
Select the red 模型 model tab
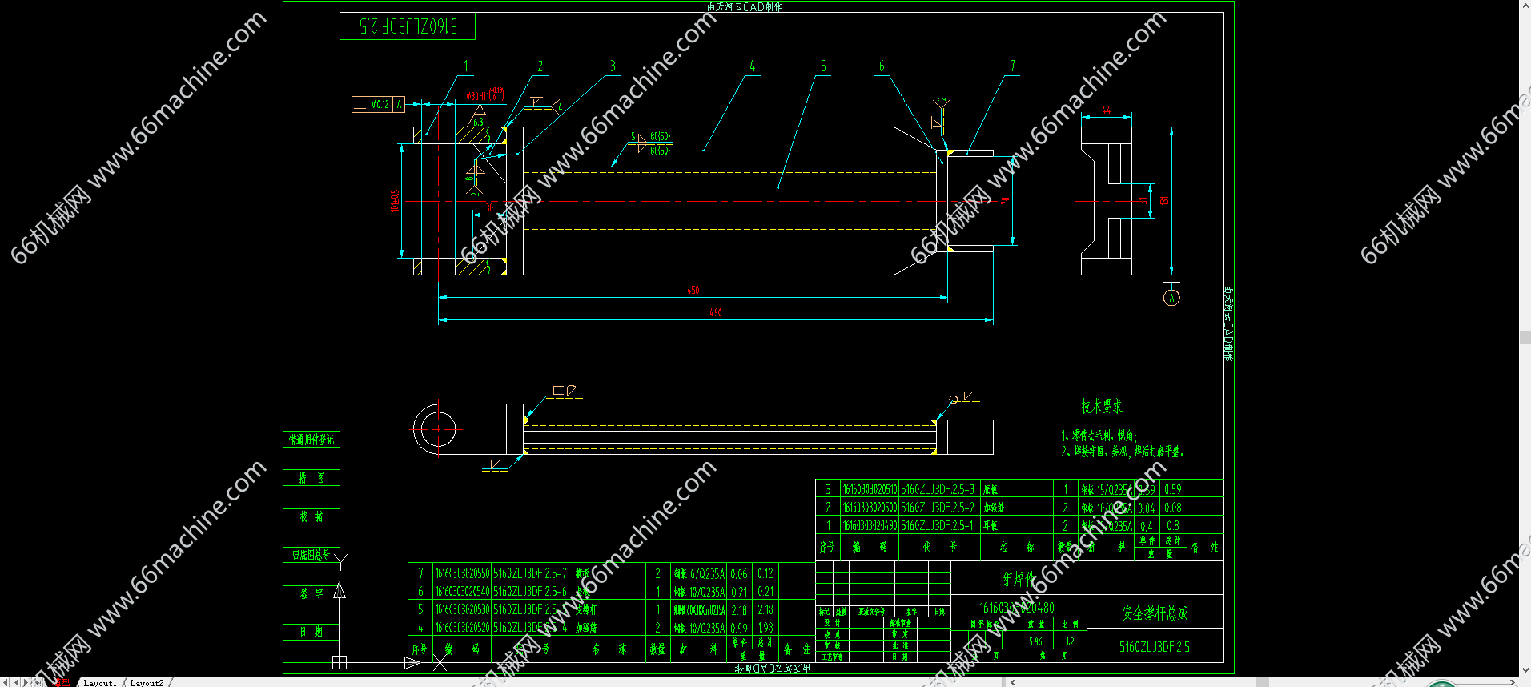pos(62,683)
